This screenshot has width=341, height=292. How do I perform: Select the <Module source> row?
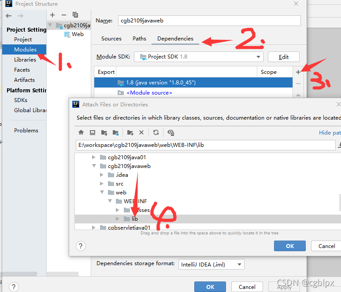(x=193, y=93)
